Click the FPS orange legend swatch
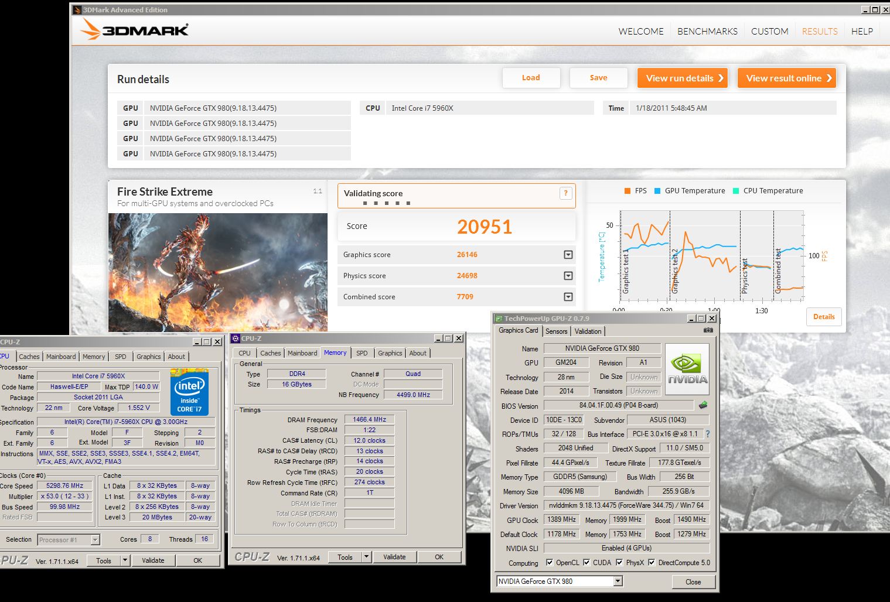This screenshot has height=602, width=890. click(628, 191)
